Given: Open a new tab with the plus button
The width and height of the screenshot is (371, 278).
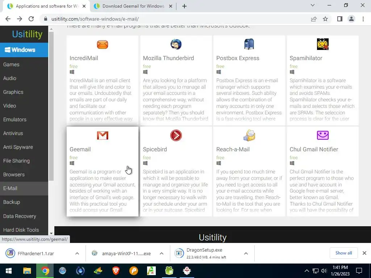Looking at the screenshot, I should click(x=184, y=7).
